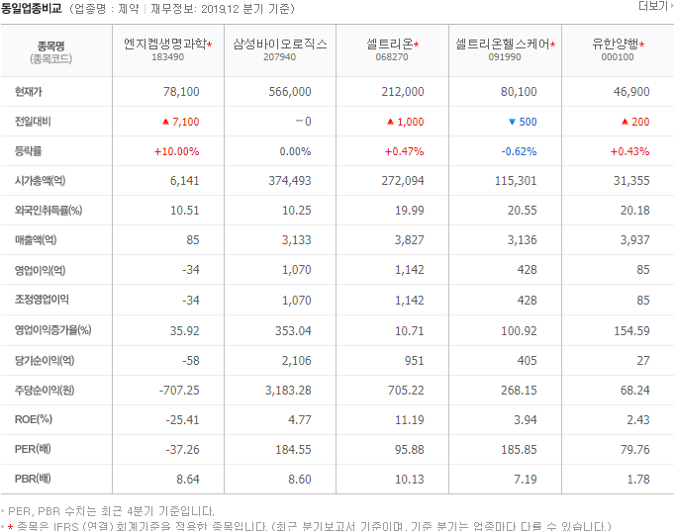Click current price value 46,900
Image resolution: width=675 pixels, height=531 pixels.
point(631,92)
